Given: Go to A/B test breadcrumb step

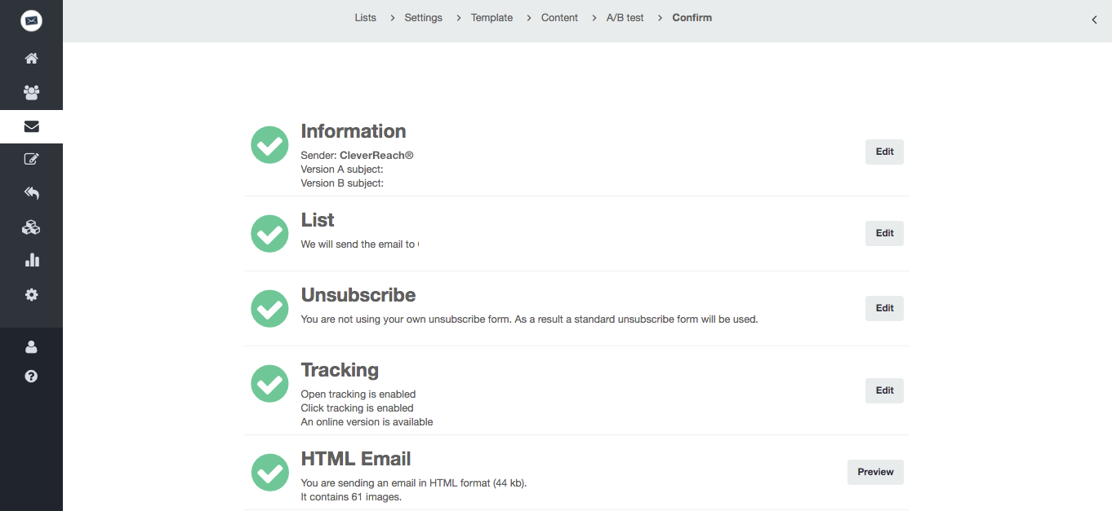Looking at the screenshot, I should coord(625,18).
